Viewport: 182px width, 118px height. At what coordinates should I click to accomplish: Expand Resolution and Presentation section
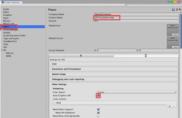(x=113, y=69)
